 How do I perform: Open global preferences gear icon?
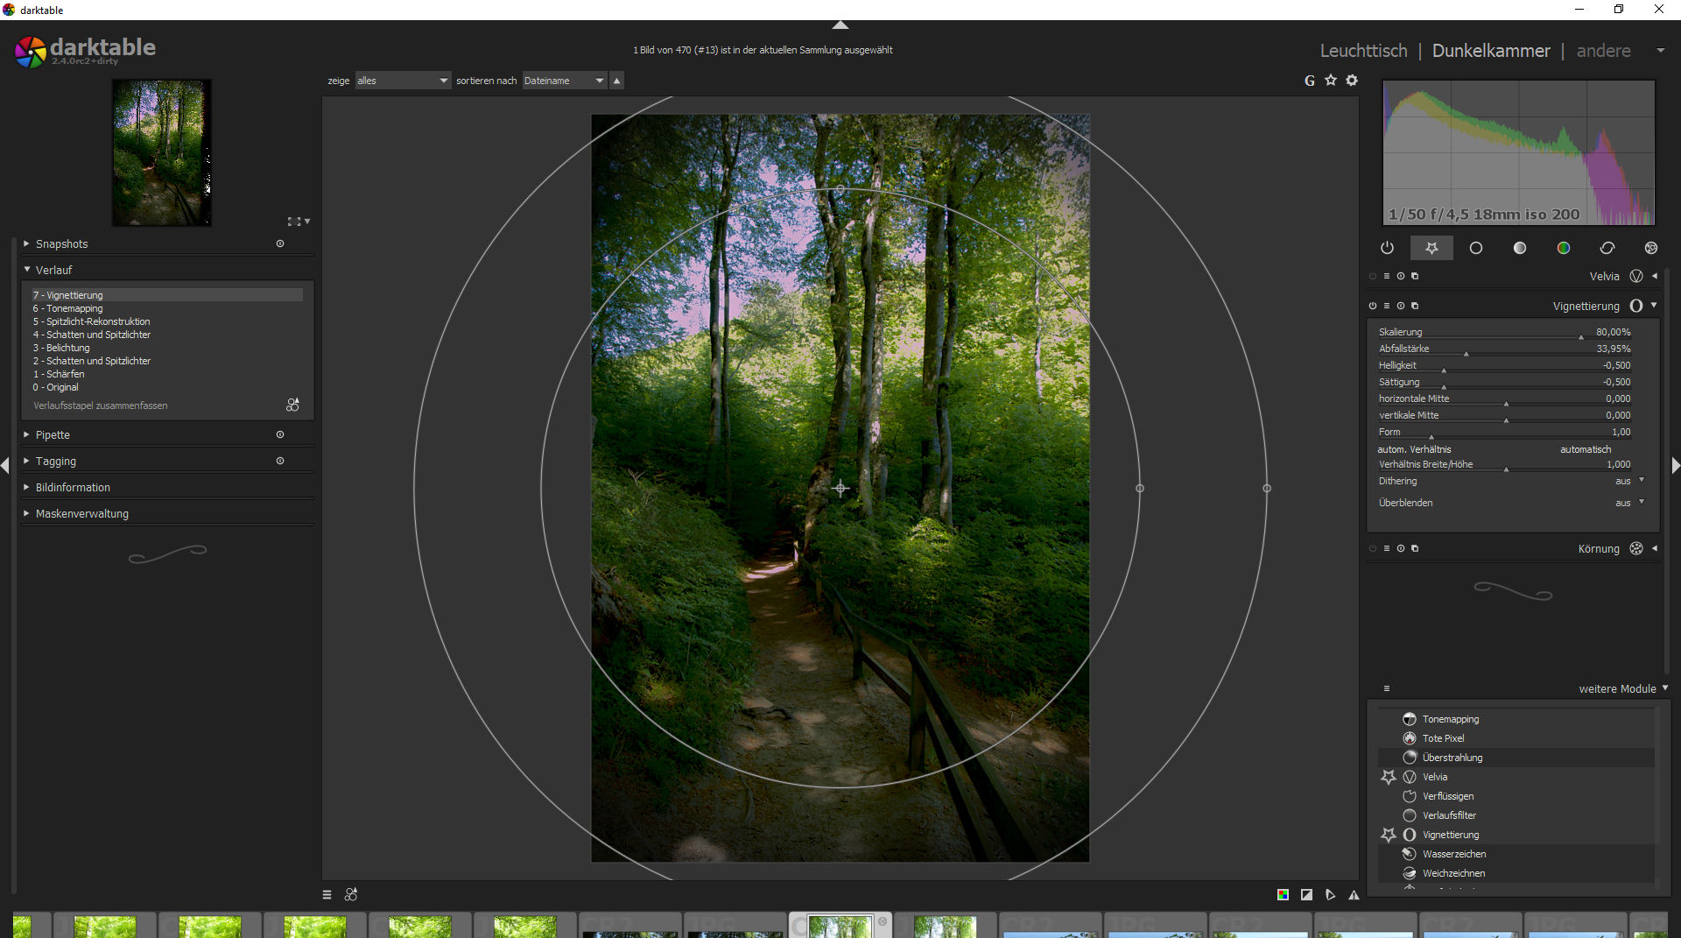1352,81
